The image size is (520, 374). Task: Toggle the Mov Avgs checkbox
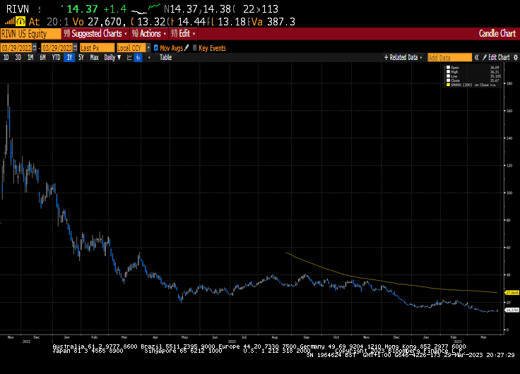click(156, 48)
